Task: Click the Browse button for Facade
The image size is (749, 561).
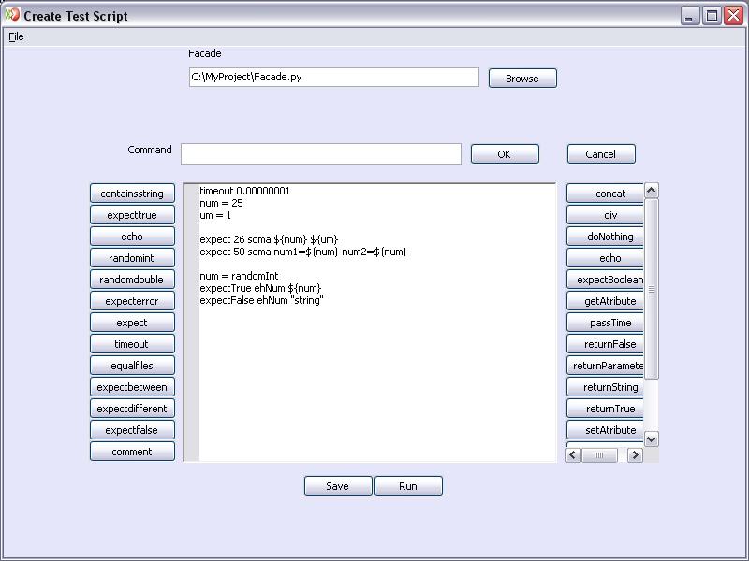Action: pos(521,79)
